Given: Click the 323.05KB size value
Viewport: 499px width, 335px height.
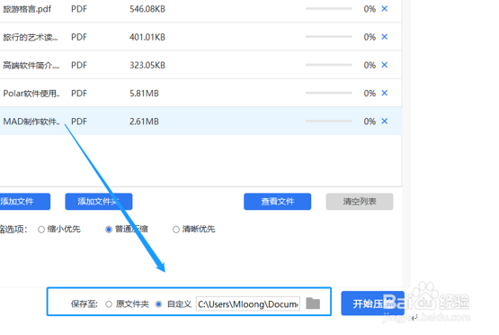Looking at the screenshot, I should click(x=147, y=65).
